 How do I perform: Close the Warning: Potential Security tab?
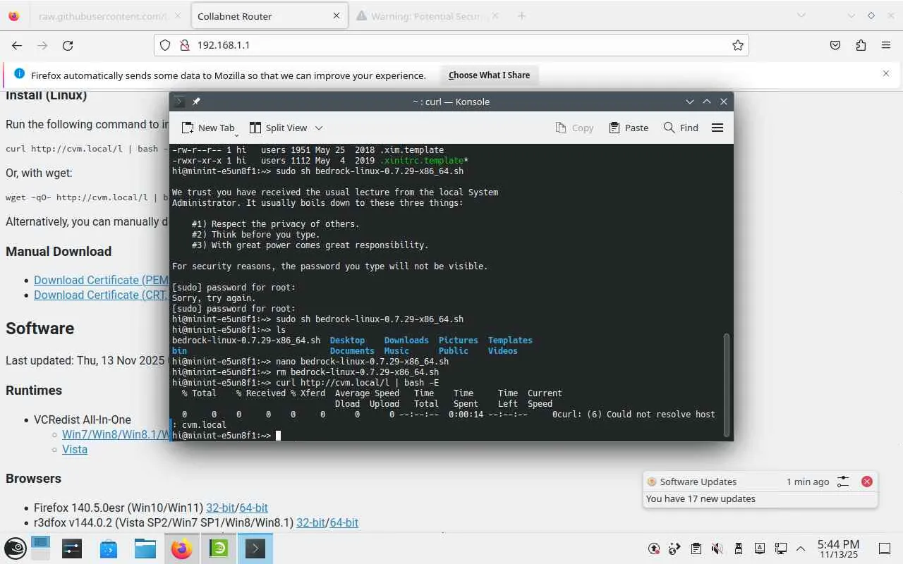tap(495, 16)
